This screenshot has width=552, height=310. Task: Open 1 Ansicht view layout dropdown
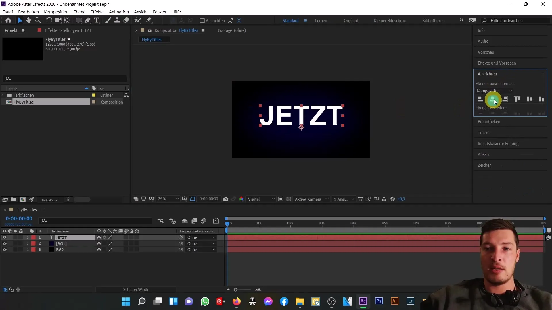(344, 199)
